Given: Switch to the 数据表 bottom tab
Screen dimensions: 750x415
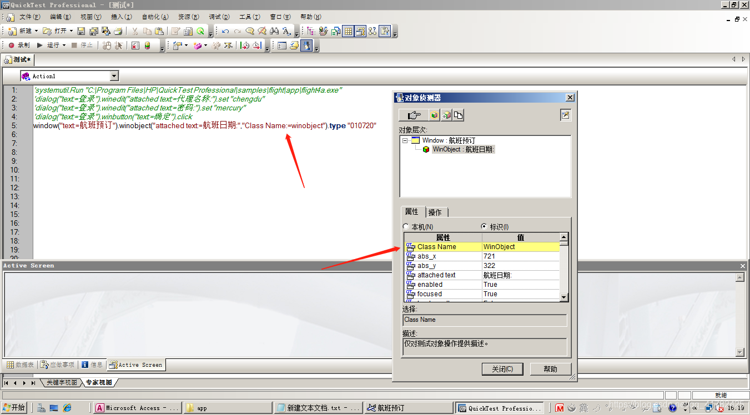Looking at the screenshot, I should pos(20,365).
